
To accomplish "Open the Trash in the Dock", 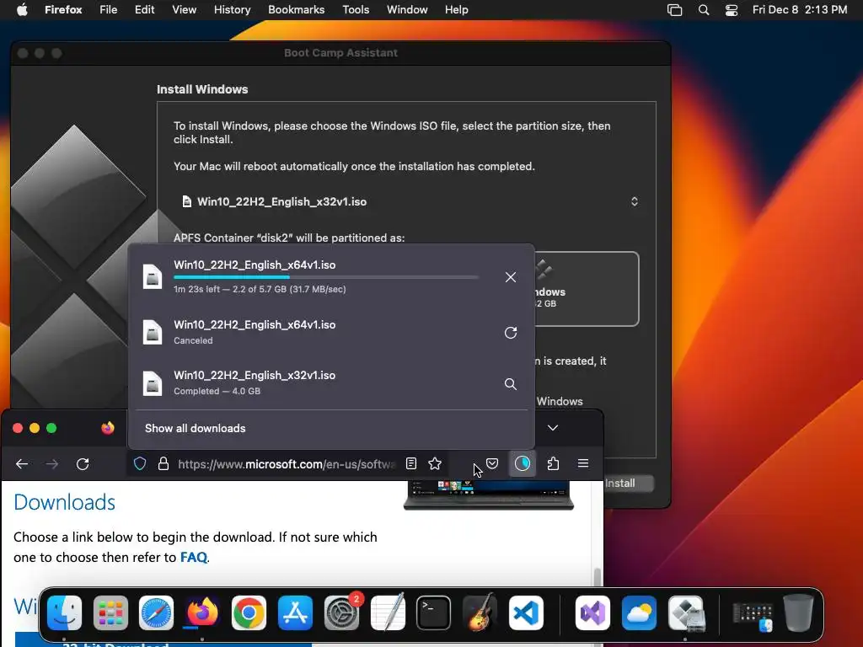I will click(798, 612).
